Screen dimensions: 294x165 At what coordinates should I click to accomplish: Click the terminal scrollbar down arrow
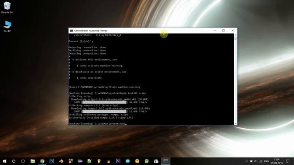point(236,123)
